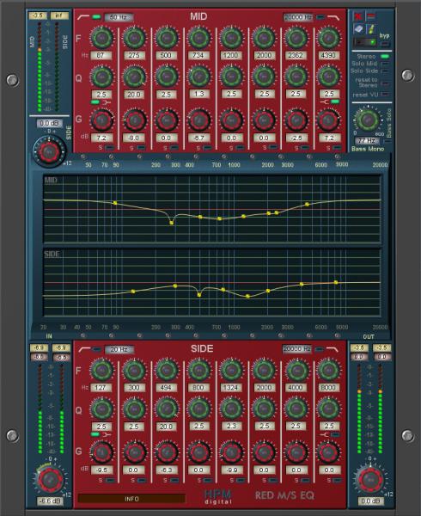Click the MID 2362 Hz frequency field
The height and width of the screenshot is (516, 421).
pos(296,55)
